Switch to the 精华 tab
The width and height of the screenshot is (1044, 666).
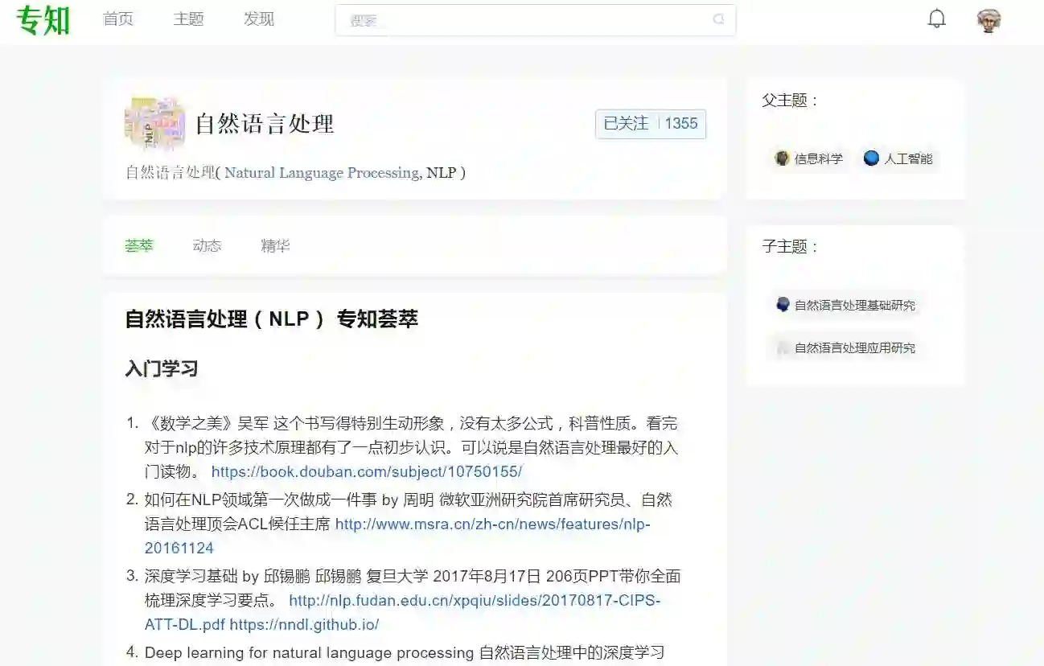[x=275, y=246]
